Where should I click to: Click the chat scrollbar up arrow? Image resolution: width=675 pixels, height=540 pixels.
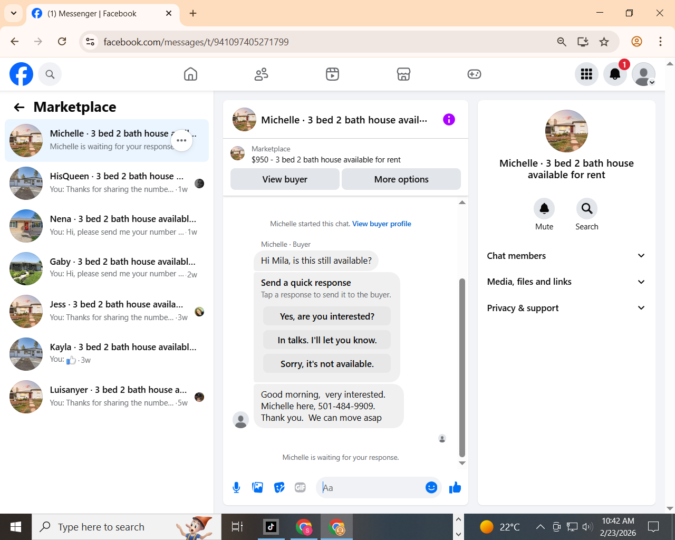(462, 202)
